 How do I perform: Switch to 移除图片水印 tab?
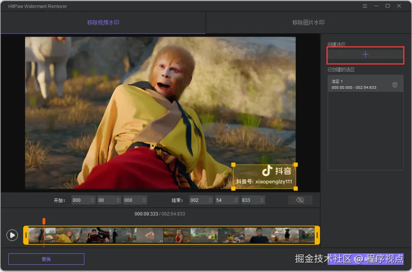tap(309, 22)
